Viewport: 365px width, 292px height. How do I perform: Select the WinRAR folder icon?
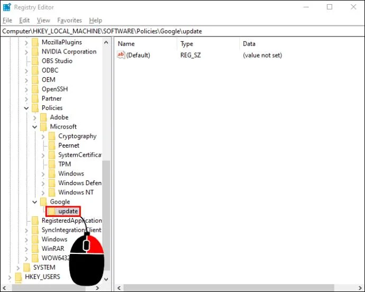click(x=35, y=249)
